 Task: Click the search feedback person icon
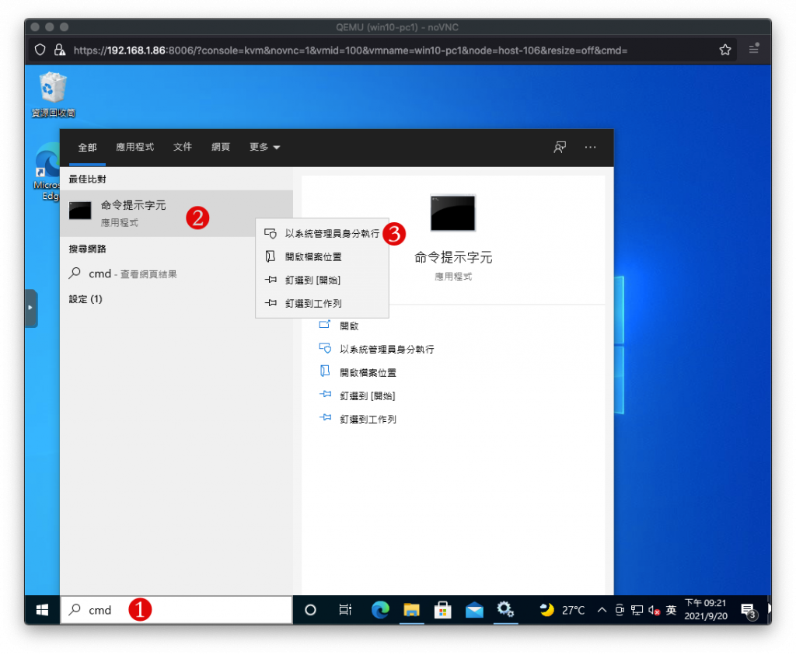click(x=560, y=147)
